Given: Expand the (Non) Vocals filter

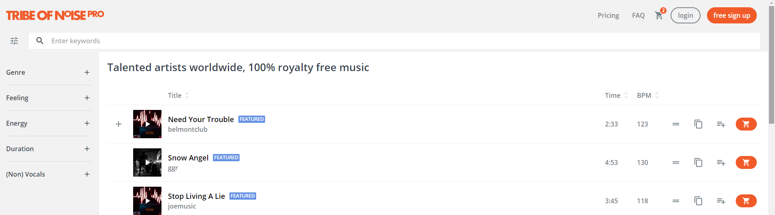Looking at the screenshot, I should [x=49, y=174].
